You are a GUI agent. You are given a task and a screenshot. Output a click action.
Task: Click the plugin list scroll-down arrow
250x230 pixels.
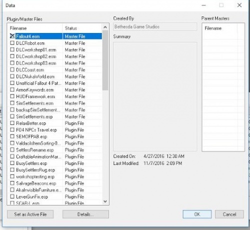point(105,201)
